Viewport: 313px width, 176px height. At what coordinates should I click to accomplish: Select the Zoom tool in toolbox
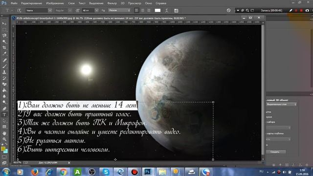pyautogui.click(x=4, y=139)
